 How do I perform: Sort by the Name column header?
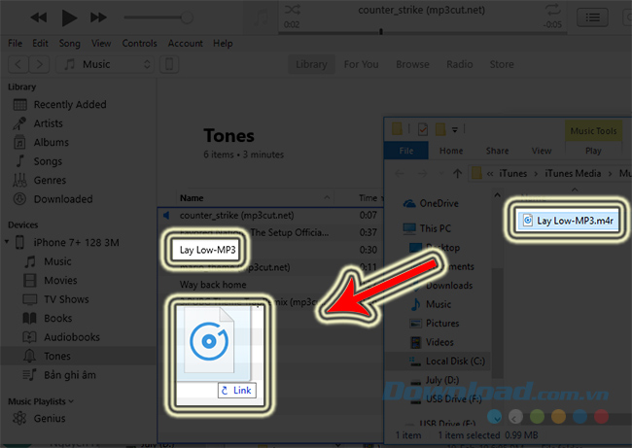tap(192, 198)
